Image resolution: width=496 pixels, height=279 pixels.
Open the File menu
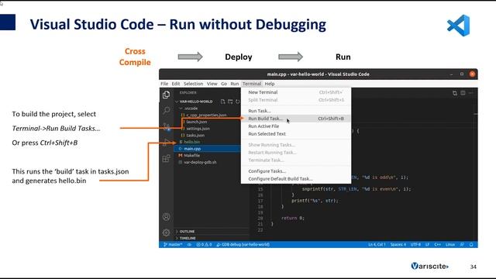click(x=164, y=84)
